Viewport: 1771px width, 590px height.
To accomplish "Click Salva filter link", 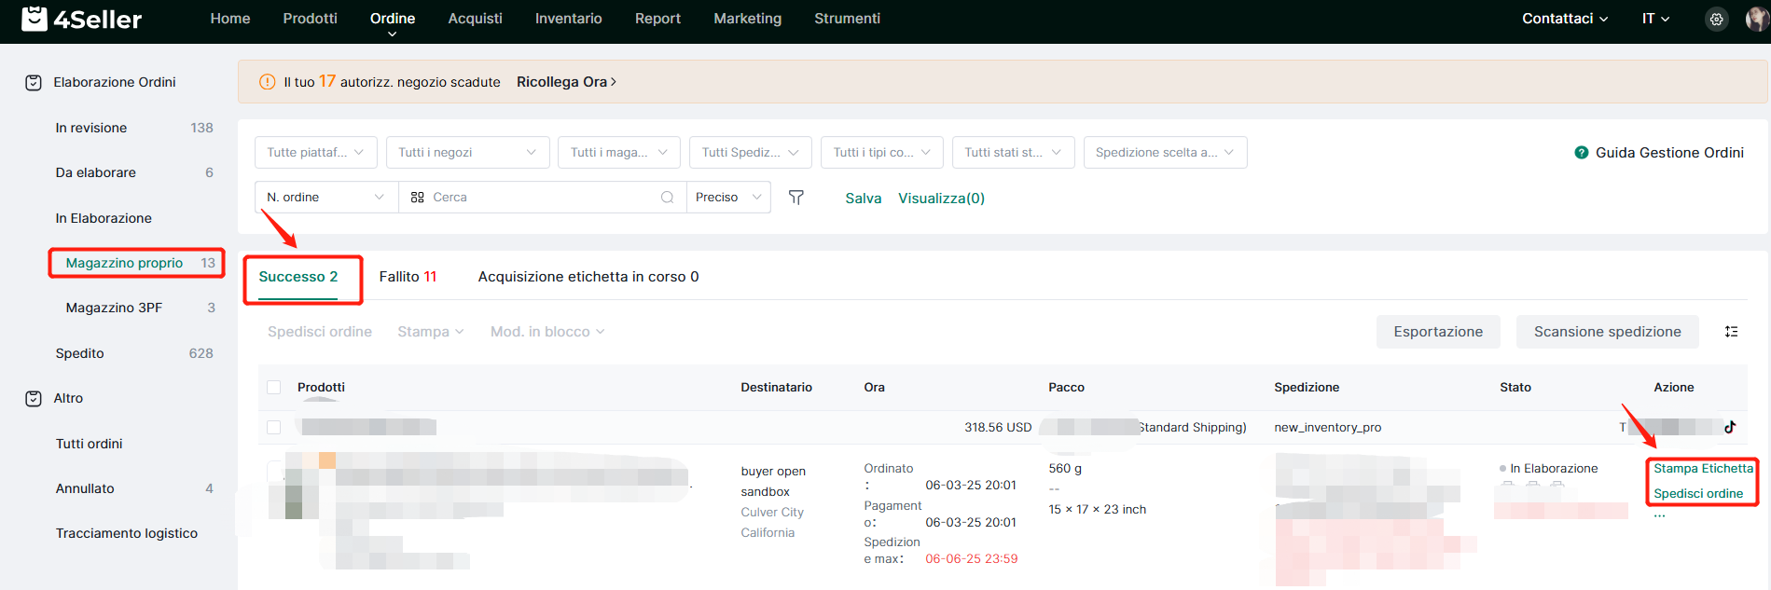I will click(864, 198).
